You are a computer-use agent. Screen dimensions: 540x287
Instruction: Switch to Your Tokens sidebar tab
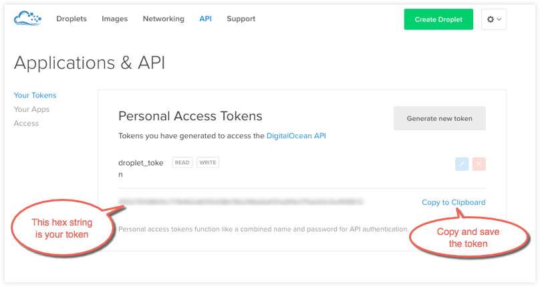coord(35,95)
